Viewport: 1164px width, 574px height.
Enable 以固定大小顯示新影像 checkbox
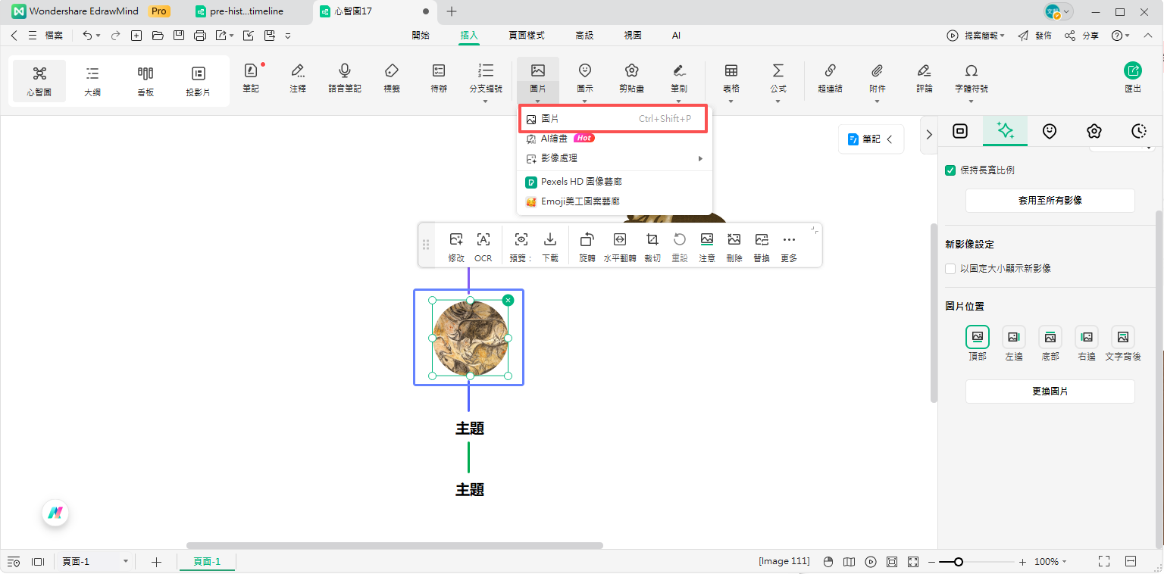pyautogui.click(x=950, y=269)
